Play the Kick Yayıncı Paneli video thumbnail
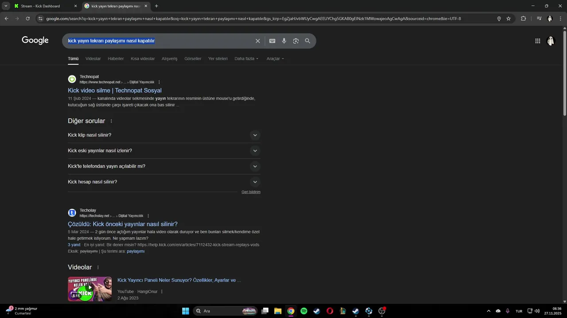The width and height of the screenshot is (567, 318). 89,289
